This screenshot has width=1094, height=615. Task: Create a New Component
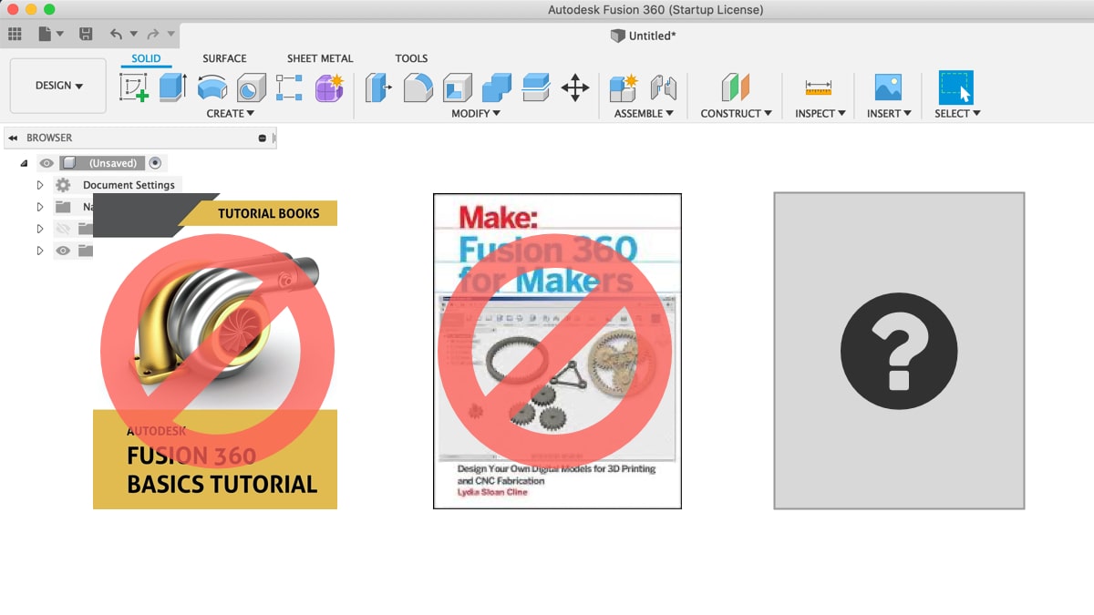click(x=624, y=87)
